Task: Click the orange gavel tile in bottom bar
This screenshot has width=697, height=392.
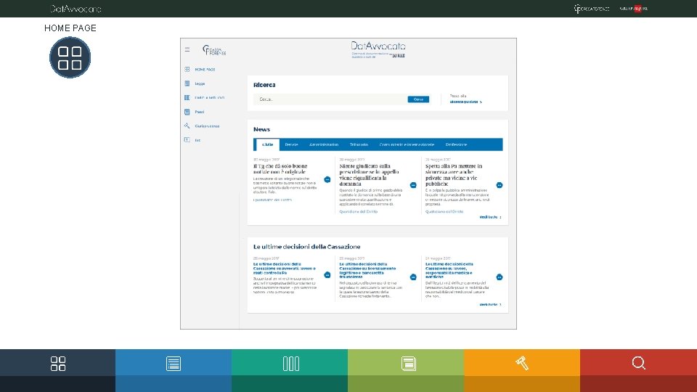Action: click(522, 370)
